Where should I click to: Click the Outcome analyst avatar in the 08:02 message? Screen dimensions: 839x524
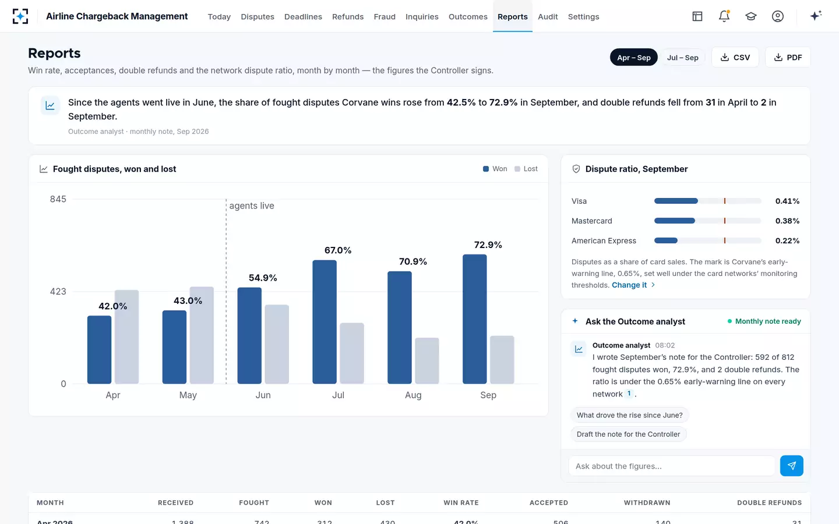point(579,349)
